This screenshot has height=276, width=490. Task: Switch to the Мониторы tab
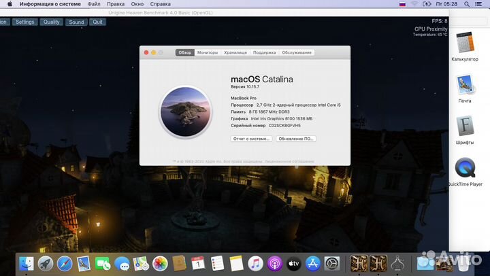click(208, 52)
